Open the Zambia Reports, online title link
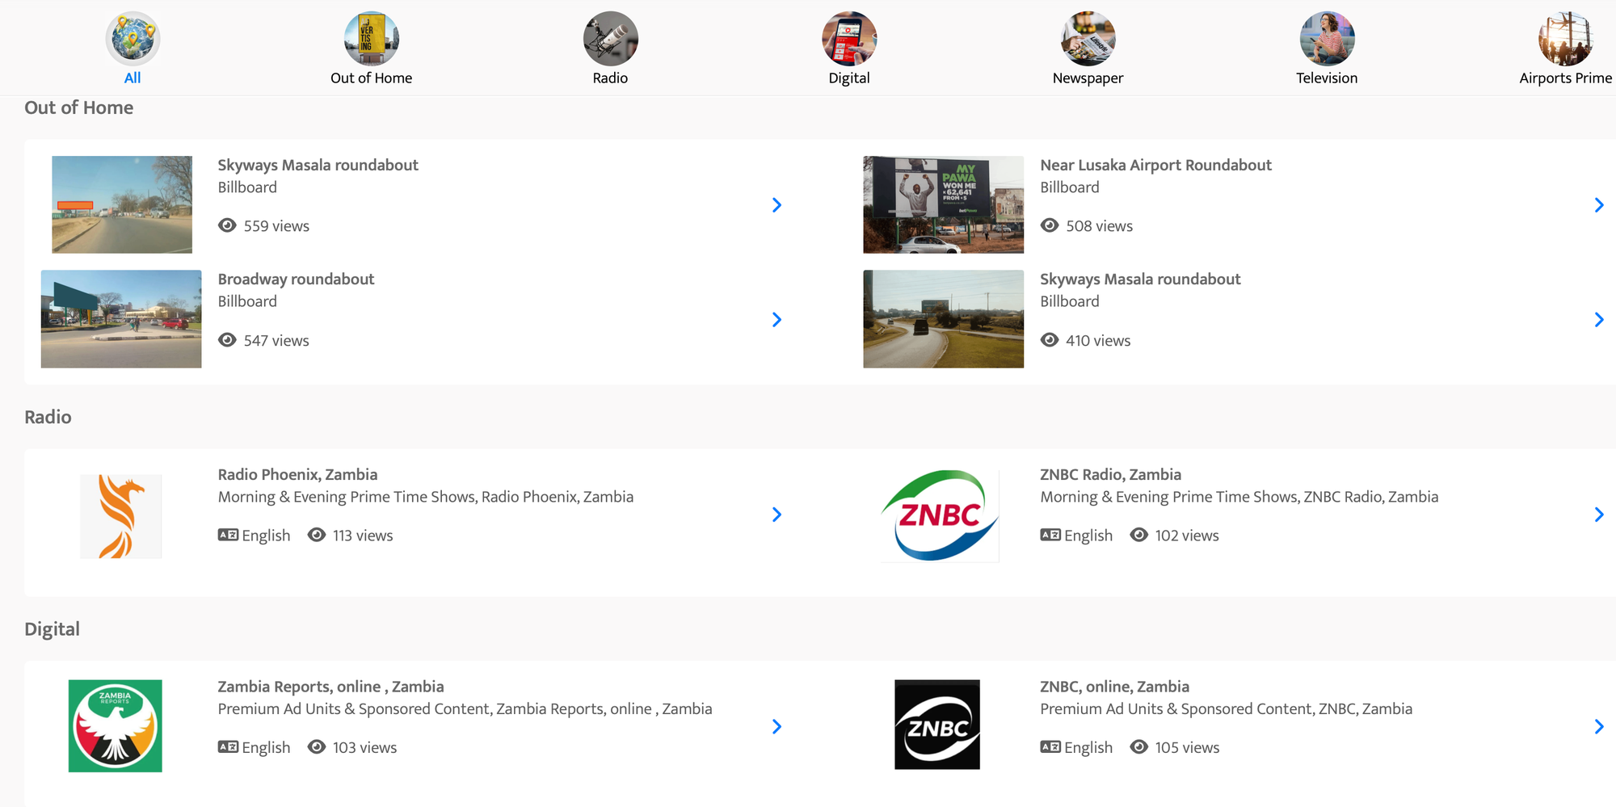The image size is (1616, 807). pos(330,687)
